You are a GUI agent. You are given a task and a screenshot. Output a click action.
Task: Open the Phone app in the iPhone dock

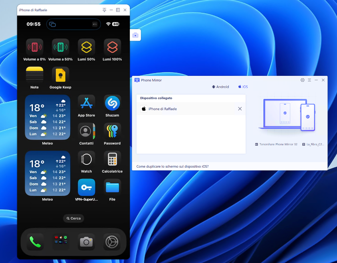click(35, 241)
